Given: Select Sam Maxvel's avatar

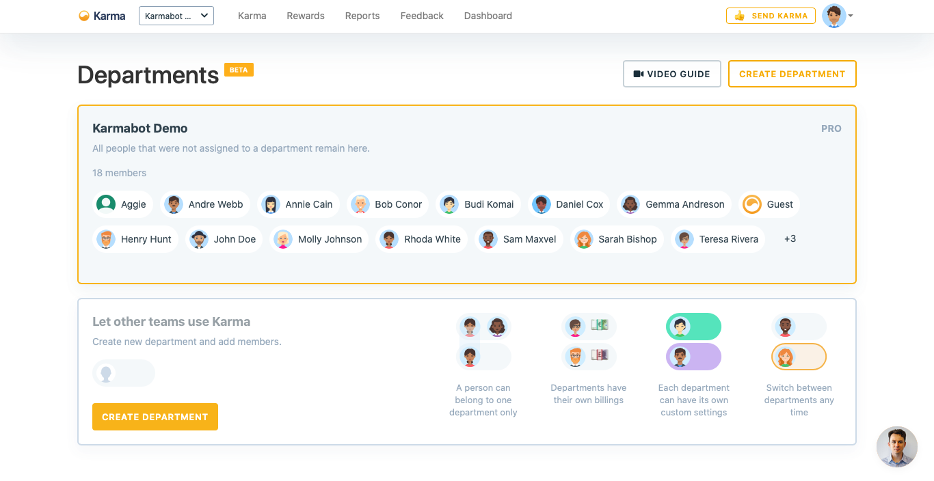Looking at the screenshot, I should 488,239.
